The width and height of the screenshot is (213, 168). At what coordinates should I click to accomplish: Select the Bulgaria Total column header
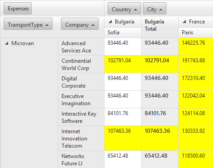(160, 27)
